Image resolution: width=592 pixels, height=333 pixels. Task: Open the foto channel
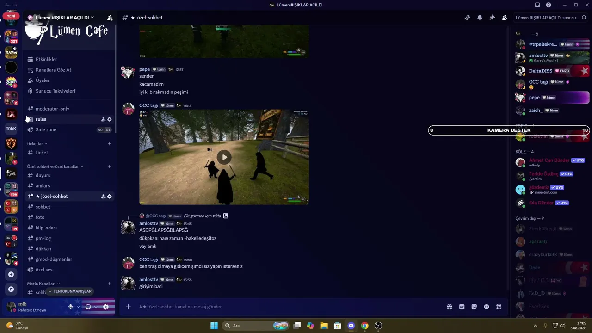click(x=69, y=217)
